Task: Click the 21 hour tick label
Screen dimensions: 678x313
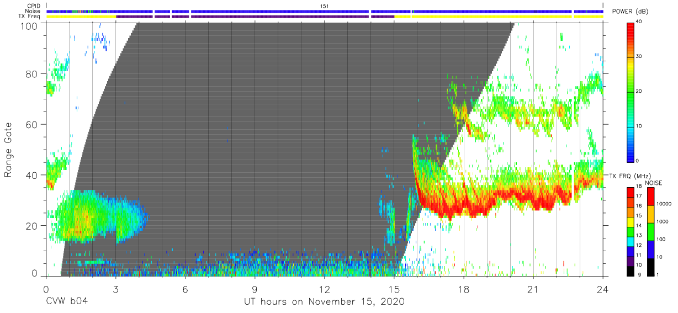Action: point(533,289)
